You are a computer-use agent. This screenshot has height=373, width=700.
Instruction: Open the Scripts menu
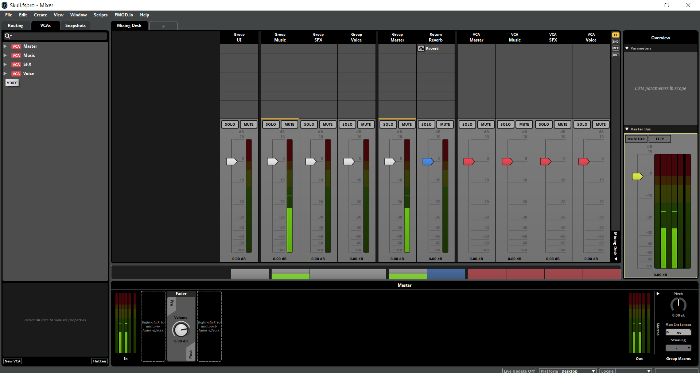[101, 15]
